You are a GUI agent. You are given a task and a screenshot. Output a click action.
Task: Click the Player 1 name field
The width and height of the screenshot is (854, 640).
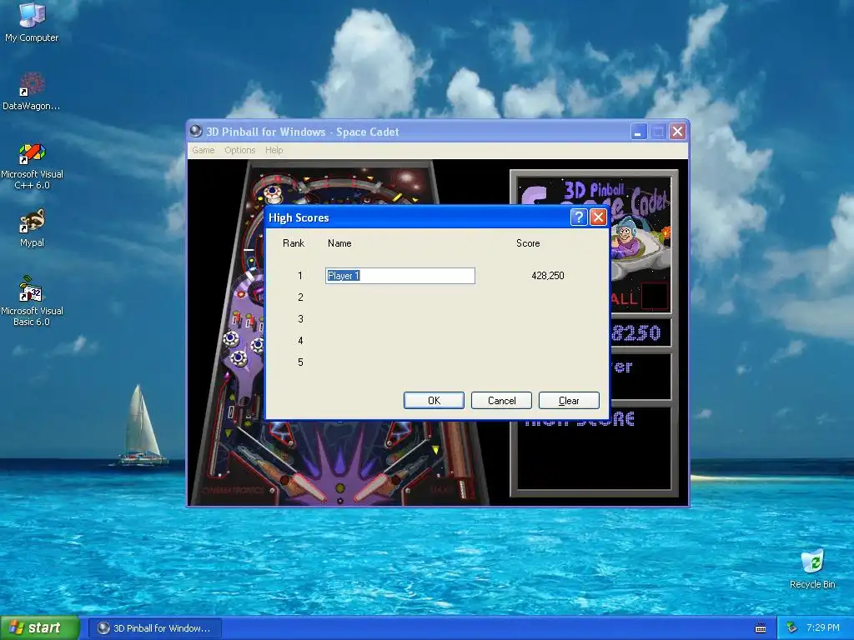point(400,276)
